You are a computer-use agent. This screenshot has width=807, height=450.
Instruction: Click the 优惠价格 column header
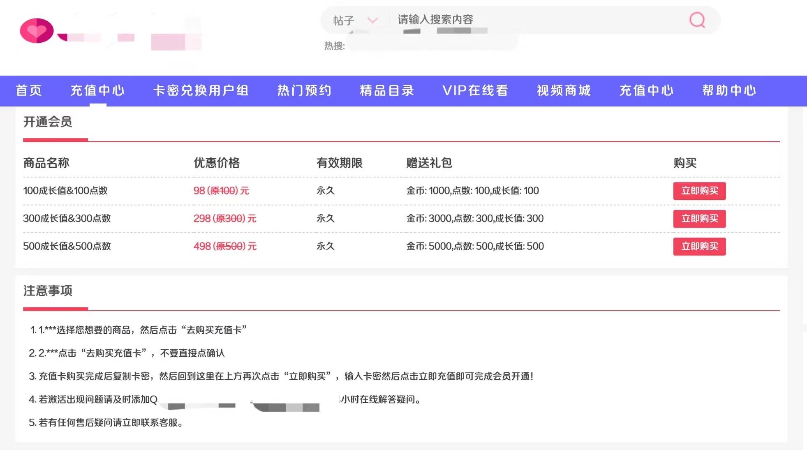click(217, 163)
